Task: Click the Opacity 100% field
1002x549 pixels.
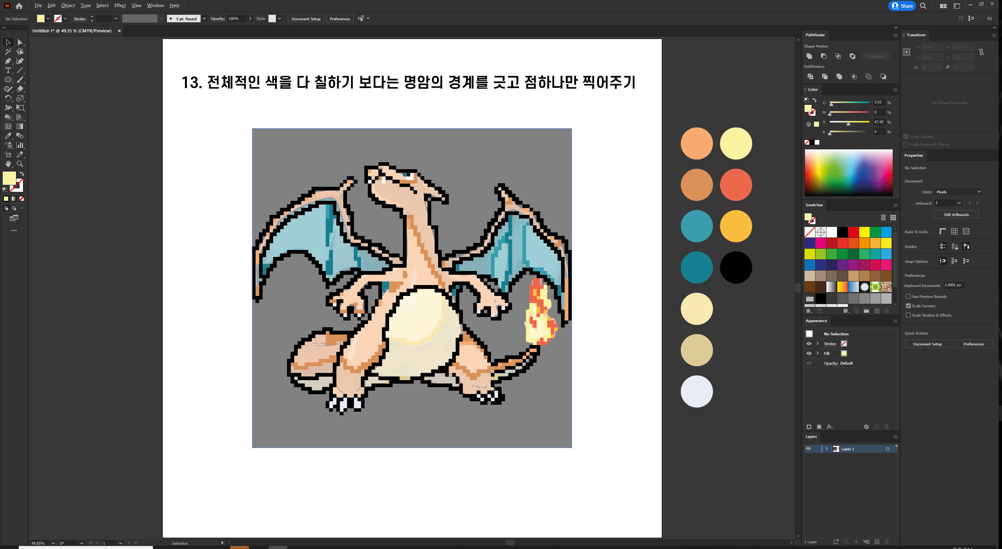Action: click(x=237, y=19)
